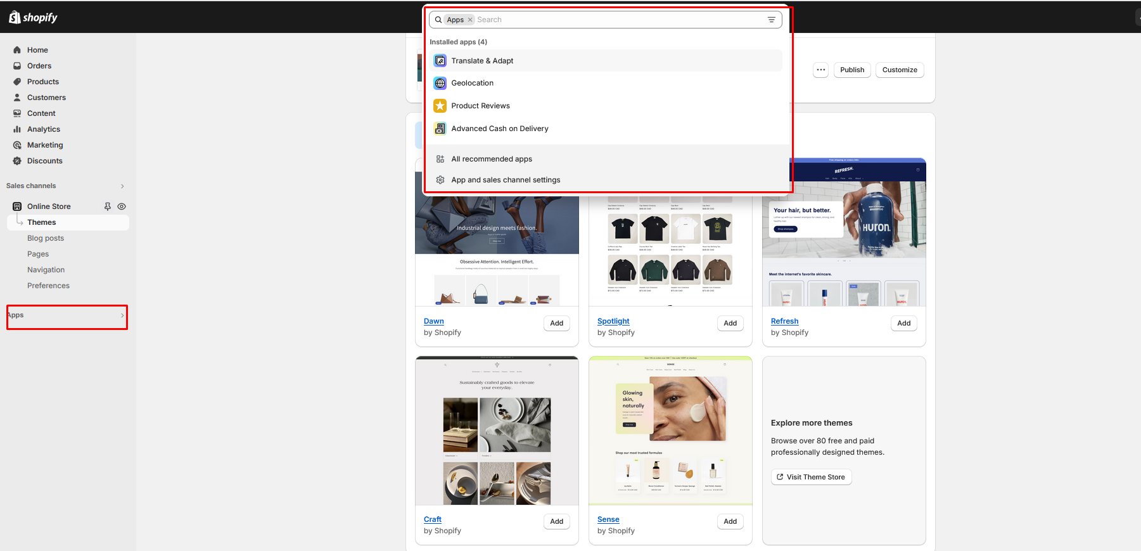Unpin the Online Store channel
This screenshot has width=1141, height=551.
click(108, 206)
